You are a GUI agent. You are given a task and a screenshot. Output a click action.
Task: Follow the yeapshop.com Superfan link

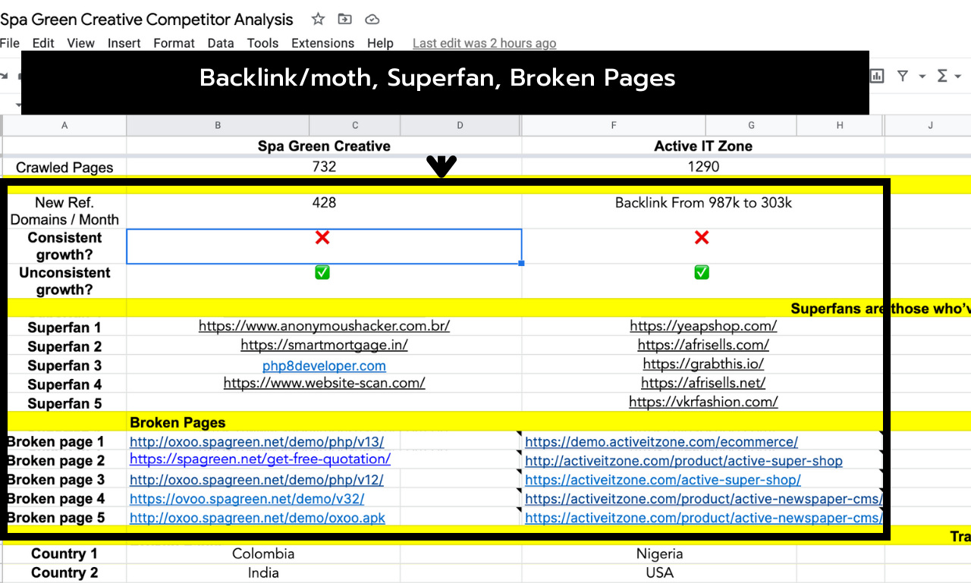pos(703,325)
